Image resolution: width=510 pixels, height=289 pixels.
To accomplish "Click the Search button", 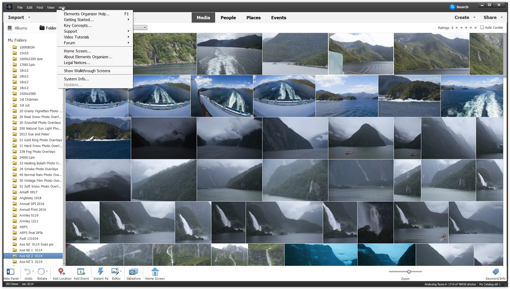I will point(459,7).
